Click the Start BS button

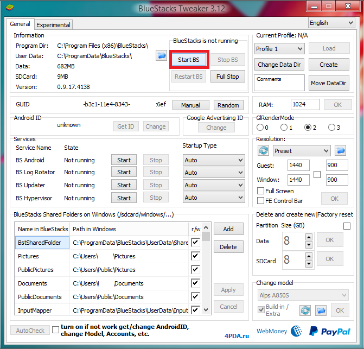pyautogui.click(x=189, y=60)
